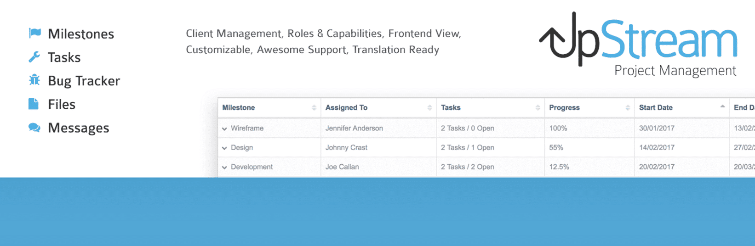Click the 55% progress value

pyautogui.click(x=556, y=148)
